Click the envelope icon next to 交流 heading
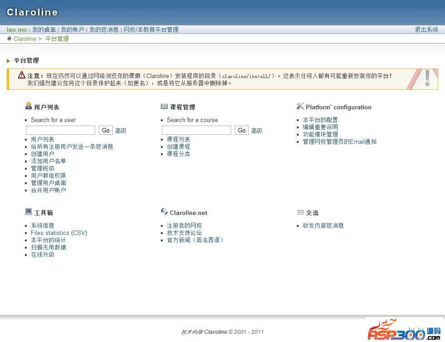 (300, 212)
